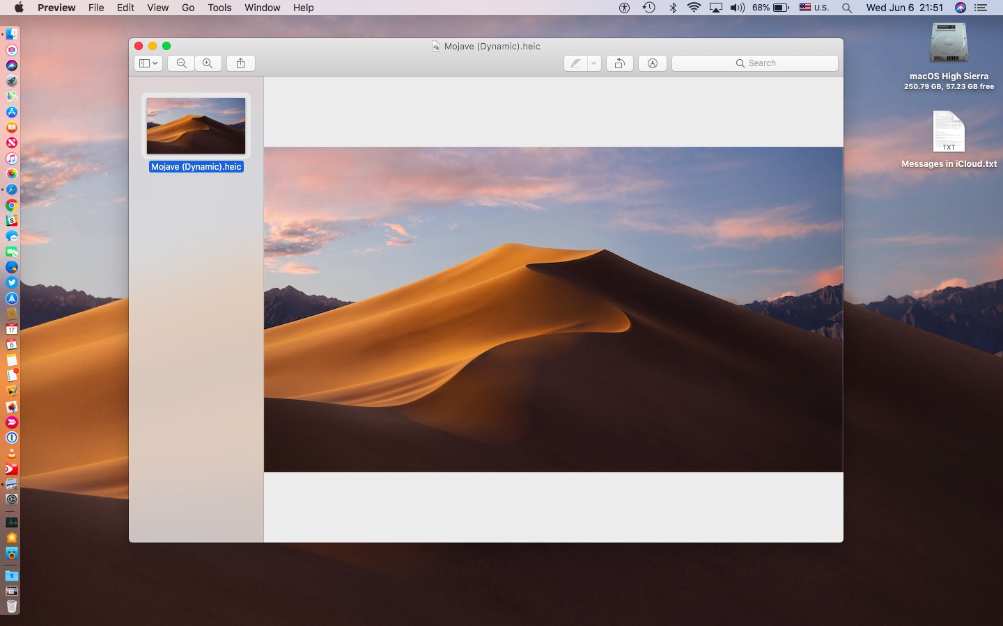Click the document proxy icon in title bar
The image size is (1003, 626).
click(436, 47)
